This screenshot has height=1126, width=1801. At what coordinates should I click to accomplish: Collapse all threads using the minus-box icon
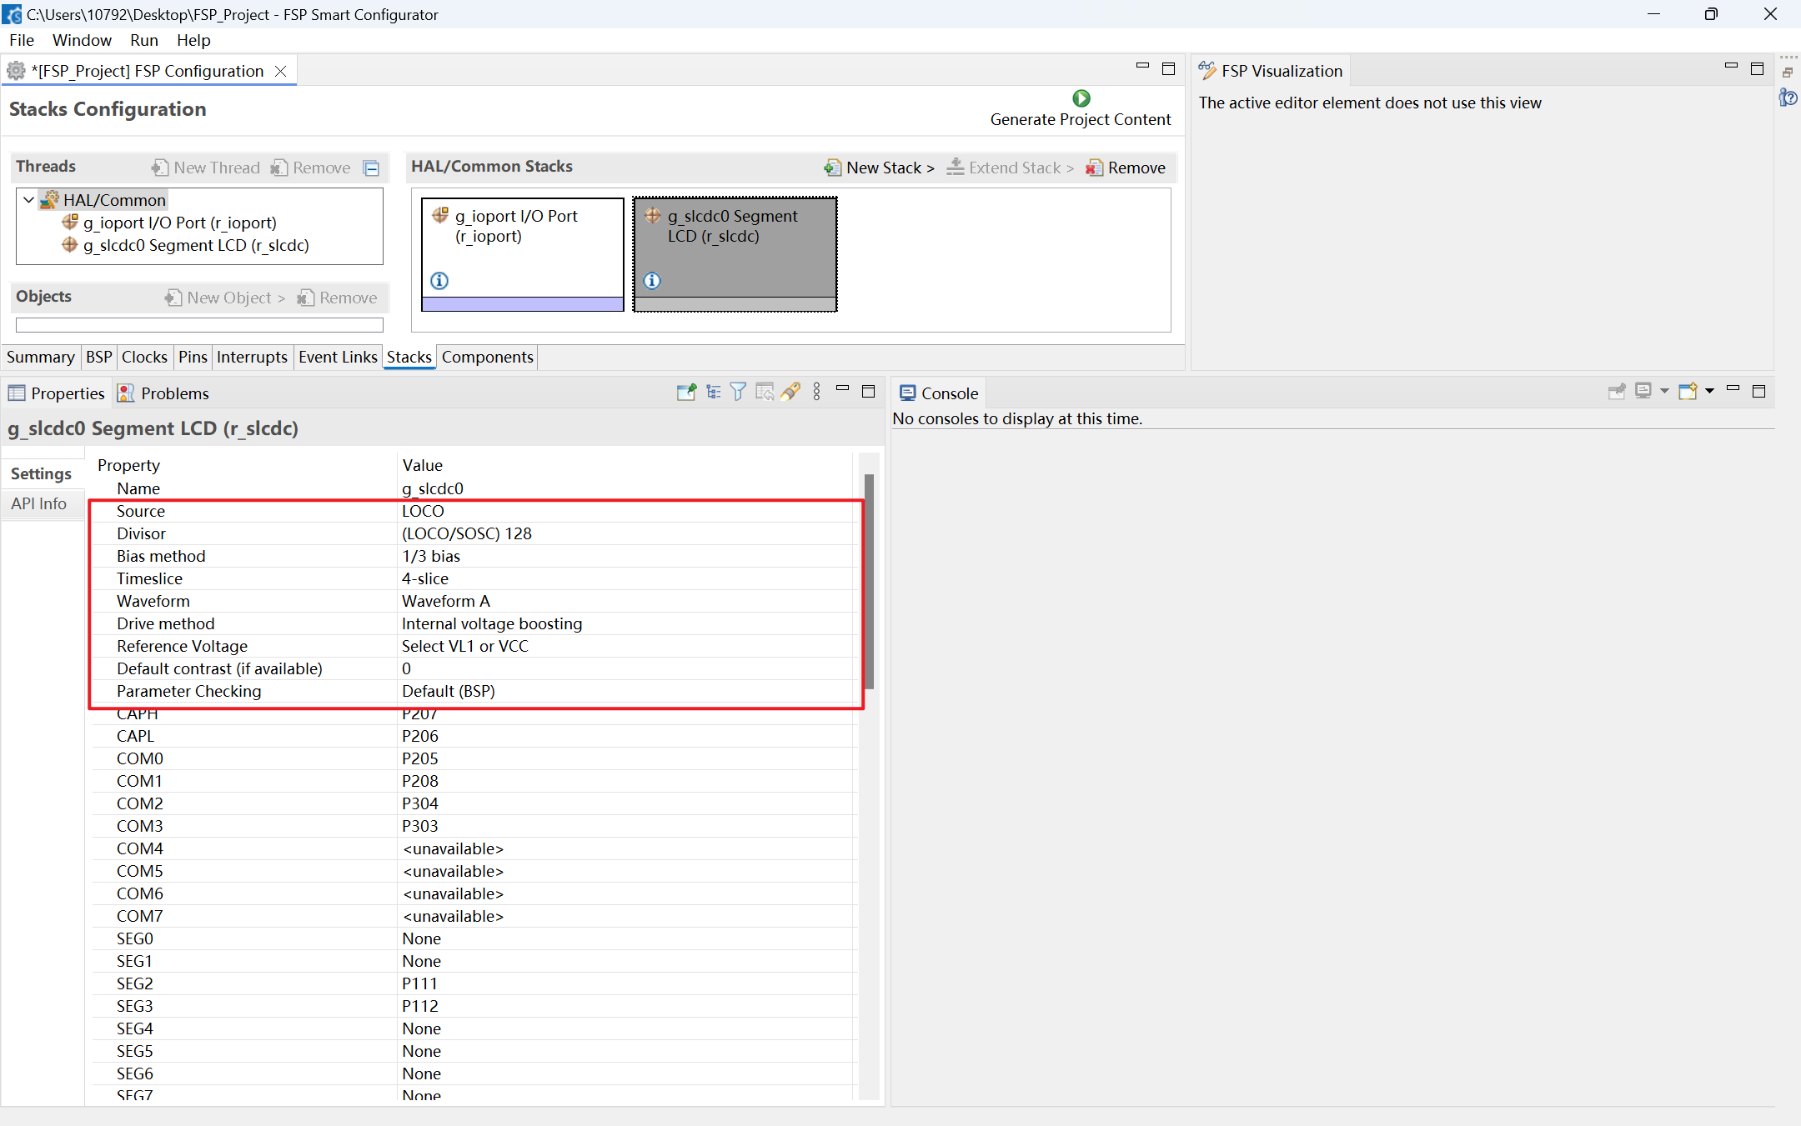pyautogui.click(x=372, y=168)
